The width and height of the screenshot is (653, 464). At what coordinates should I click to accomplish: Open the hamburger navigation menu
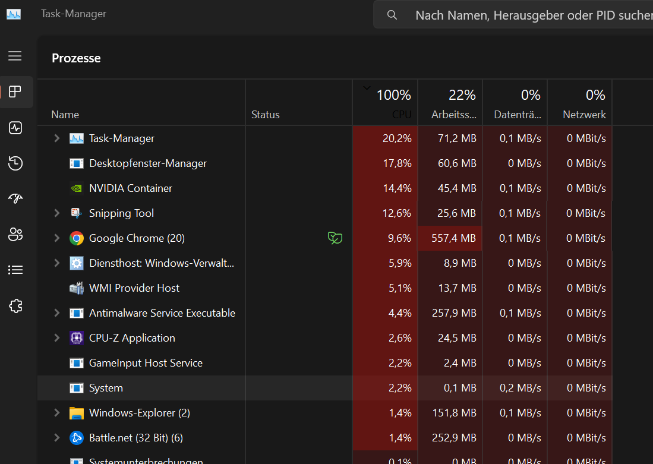(x=15, y=56)
